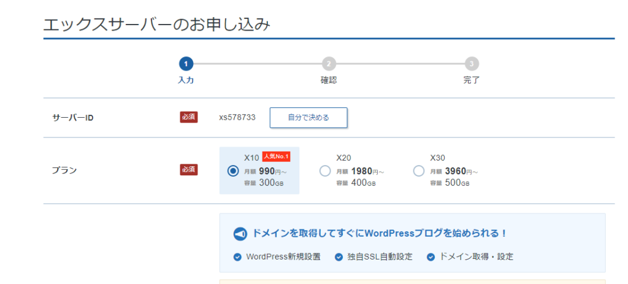Click step 3 完了 circle in progress bar
Screen dimensions: 628x284
coord(472,64)
